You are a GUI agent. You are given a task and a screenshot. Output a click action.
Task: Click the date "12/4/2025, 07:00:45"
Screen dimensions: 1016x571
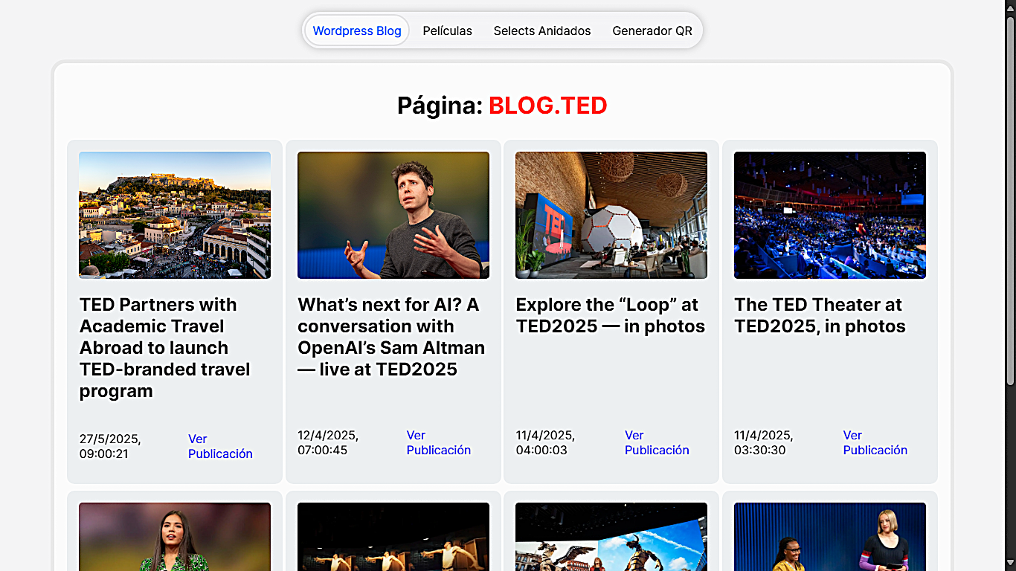point(328,442)
